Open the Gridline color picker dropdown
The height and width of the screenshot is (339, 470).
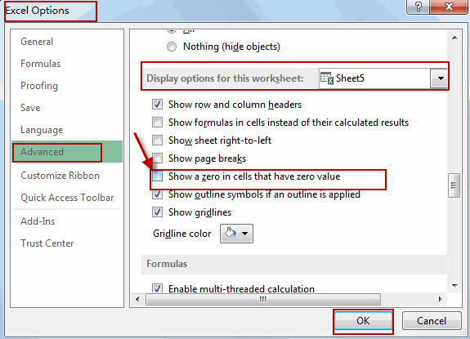click(x=236, y=234)
